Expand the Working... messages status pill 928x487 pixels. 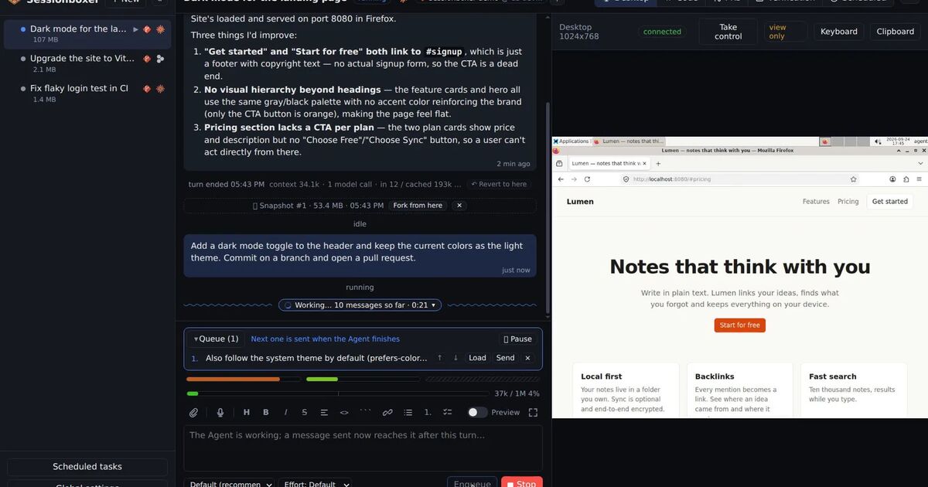coord(360,305)
